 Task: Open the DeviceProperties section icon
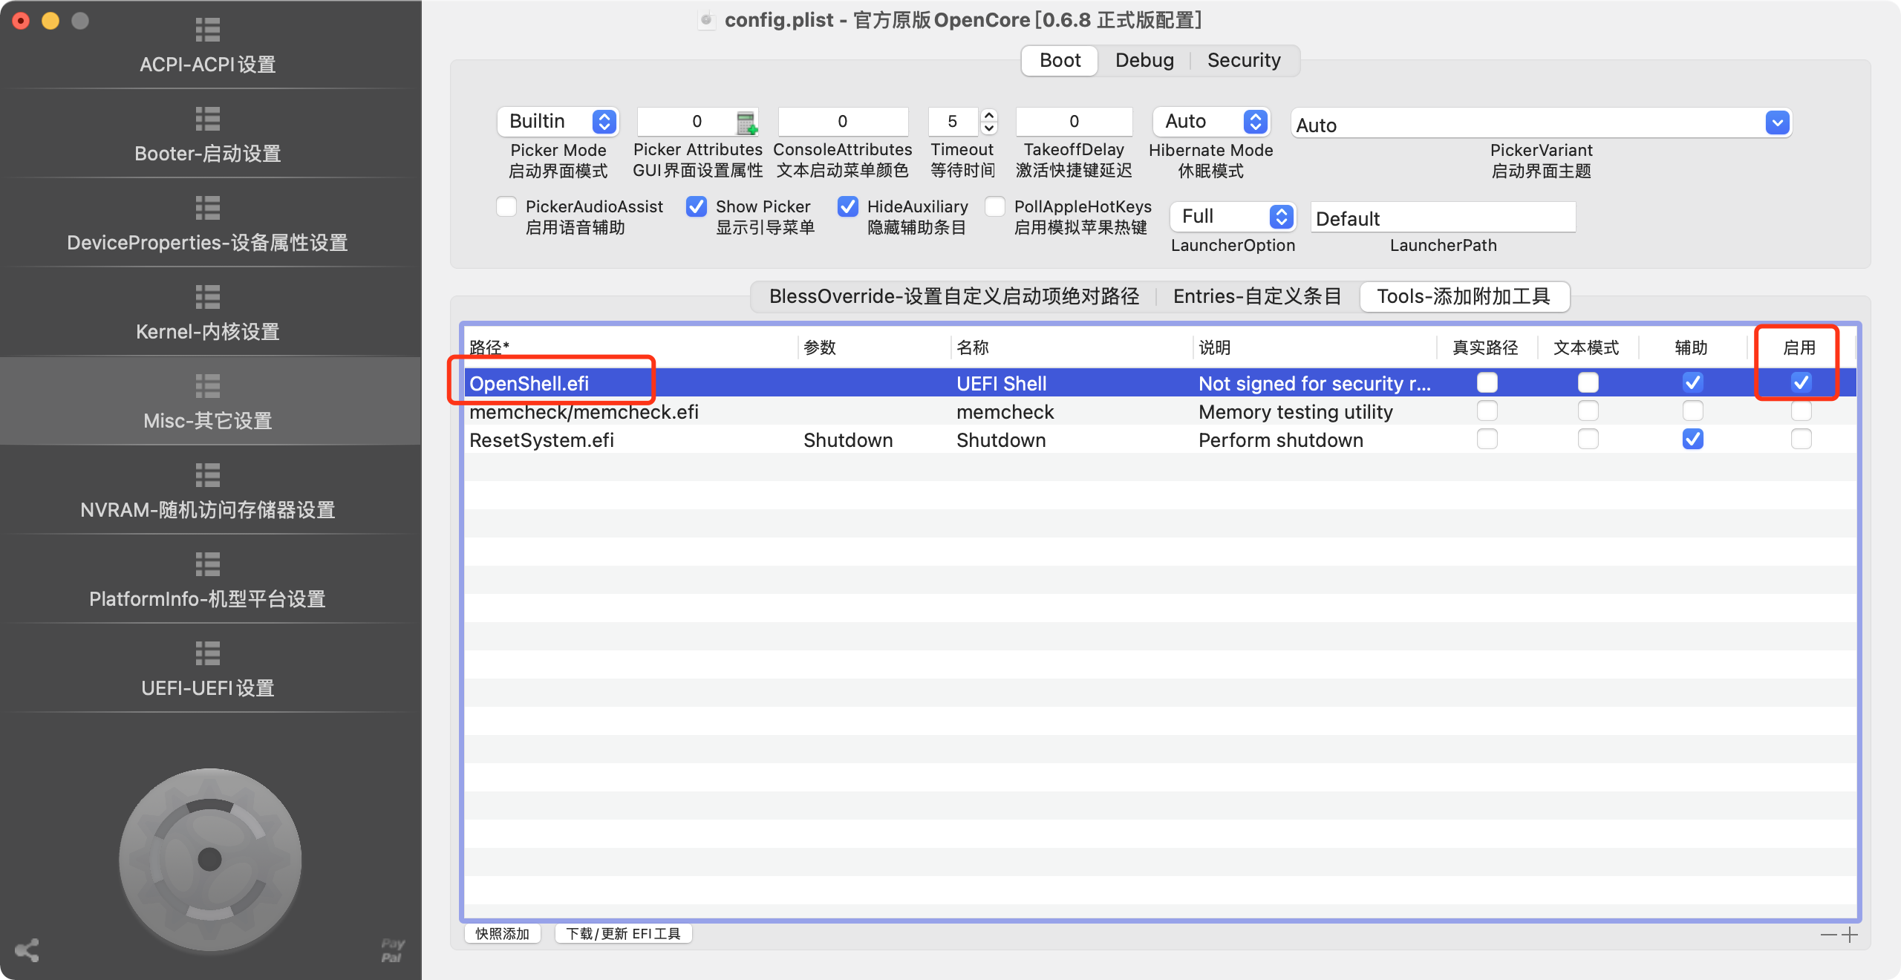[x=208, y=208]
